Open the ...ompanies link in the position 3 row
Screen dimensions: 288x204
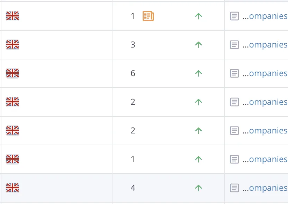pyautogui.click(x=265, y=45)
